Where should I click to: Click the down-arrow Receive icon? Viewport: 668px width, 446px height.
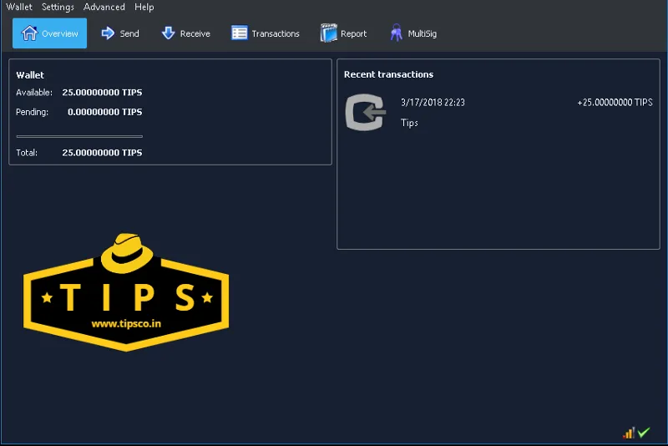pos(169,33)
